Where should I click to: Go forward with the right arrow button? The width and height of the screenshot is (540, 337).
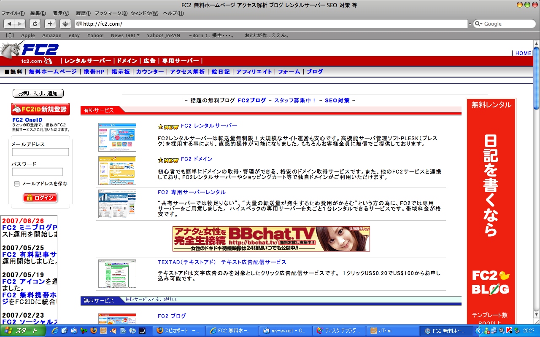20,24
